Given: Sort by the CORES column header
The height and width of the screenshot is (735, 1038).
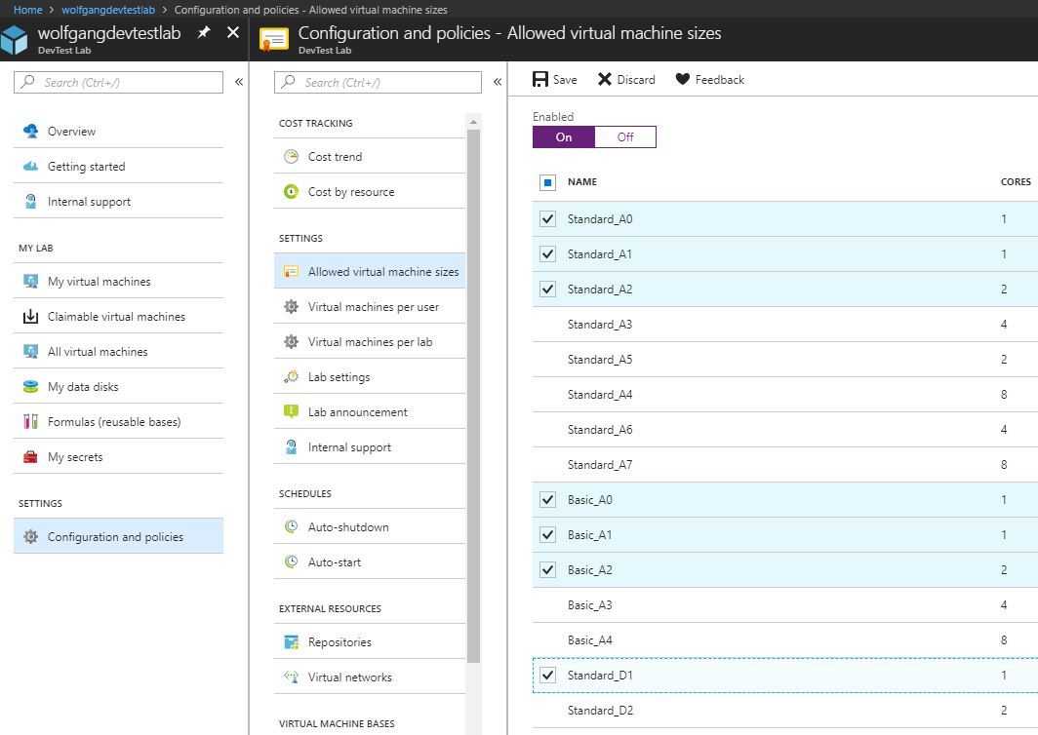Looking at the screenshot, I should click(x=1016, y=182).
